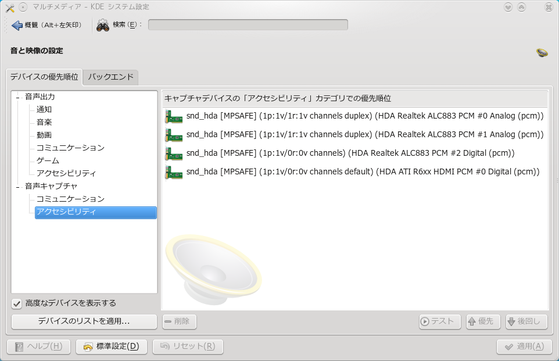Select the デバイスの優先順位 tab
The height and width of the screenshot is (361, 559).
[44, 77]
